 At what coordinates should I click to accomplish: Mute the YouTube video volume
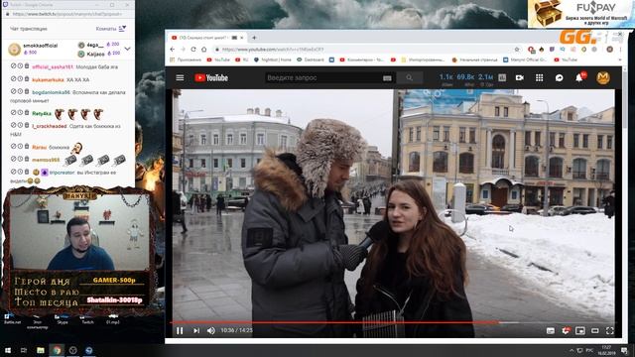tap(211, 330)
